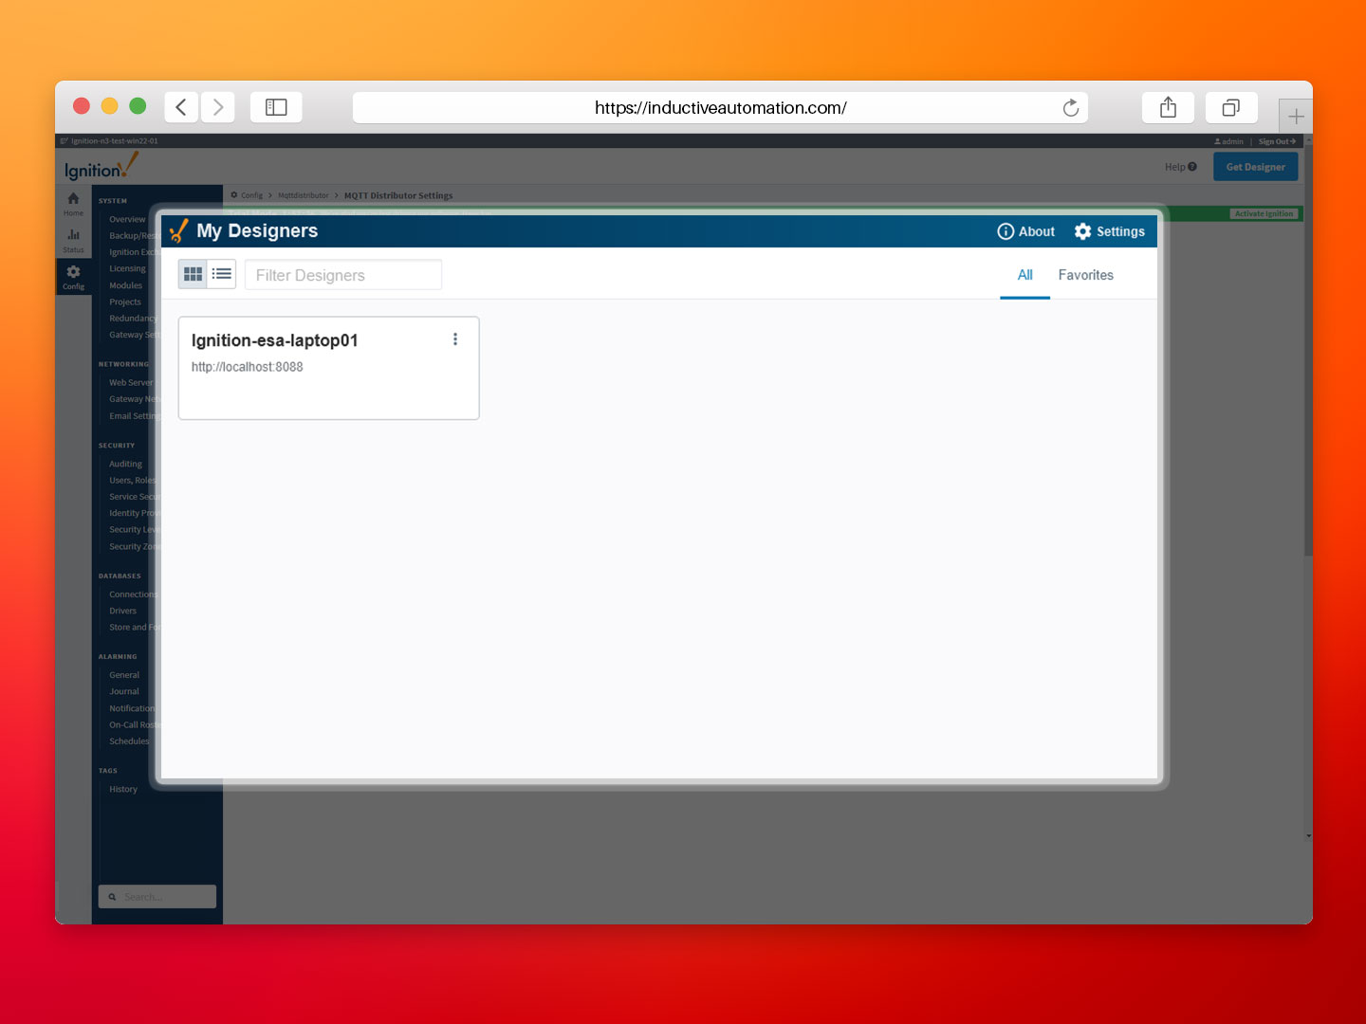Open a new browser tab

(1296, 117)
